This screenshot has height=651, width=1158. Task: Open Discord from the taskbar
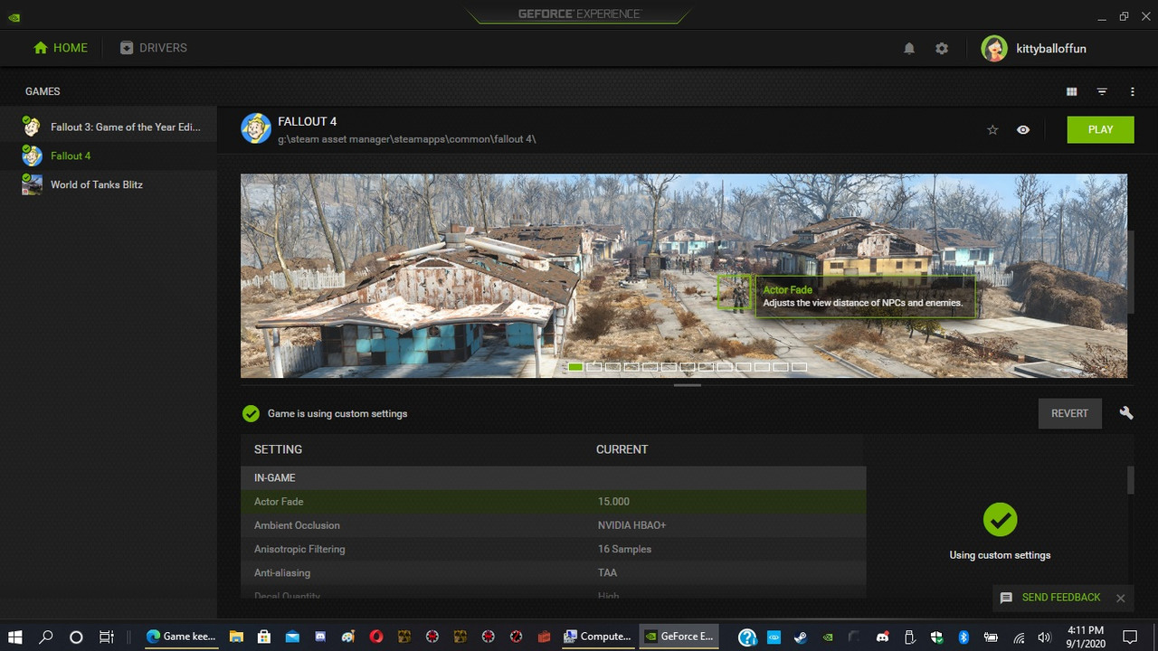(x=320, y=637)
